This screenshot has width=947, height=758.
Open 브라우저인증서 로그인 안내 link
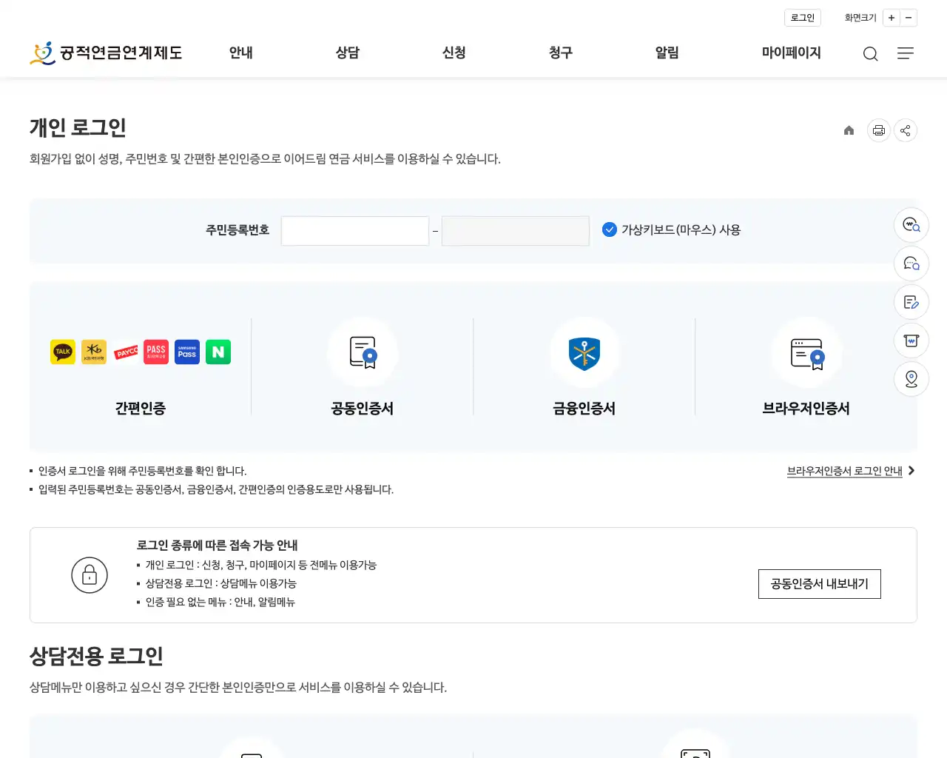[x=846, y=470]
